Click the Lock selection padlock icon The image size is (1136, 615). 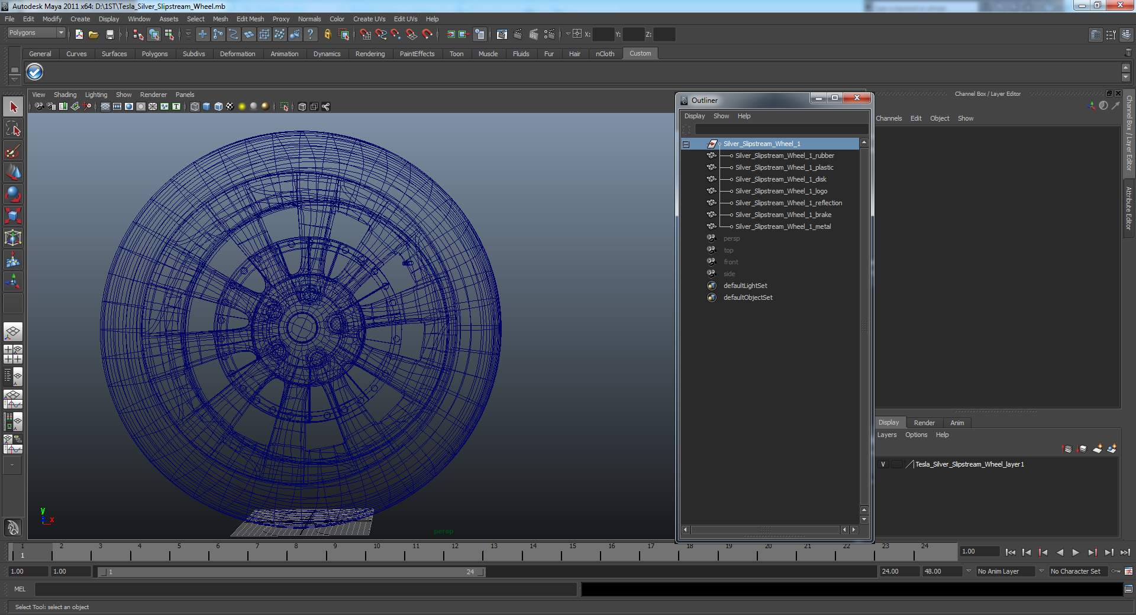[x=327, y=34]
